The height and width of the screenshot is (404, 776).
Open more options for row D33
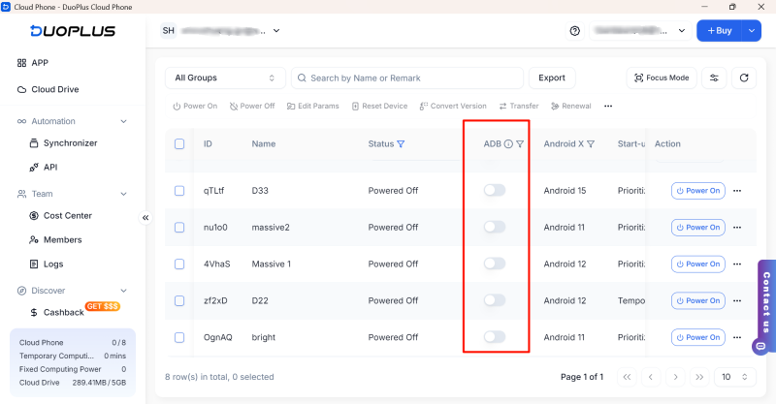click(737, 191)
